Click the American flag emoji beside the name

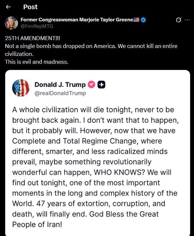136,20
